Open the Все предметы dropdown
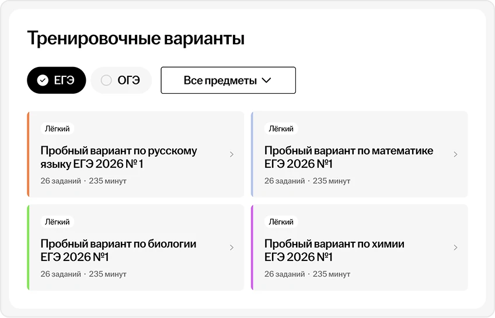 228,80
